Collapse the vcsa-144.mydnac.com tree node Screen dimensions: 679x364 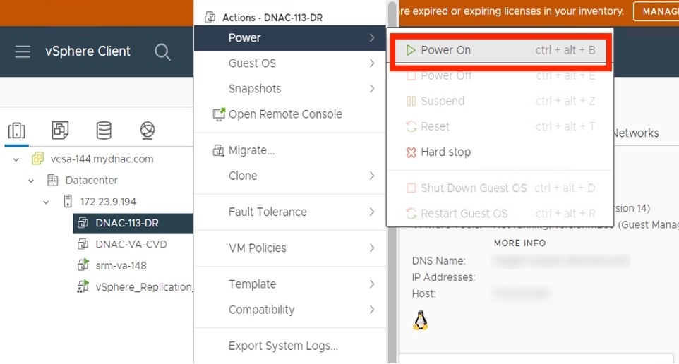[16, 159]
